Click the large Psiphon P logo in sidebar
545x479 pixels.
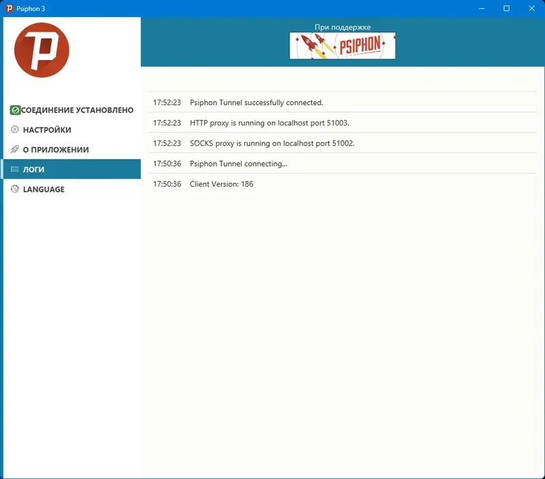coord(42,50)
